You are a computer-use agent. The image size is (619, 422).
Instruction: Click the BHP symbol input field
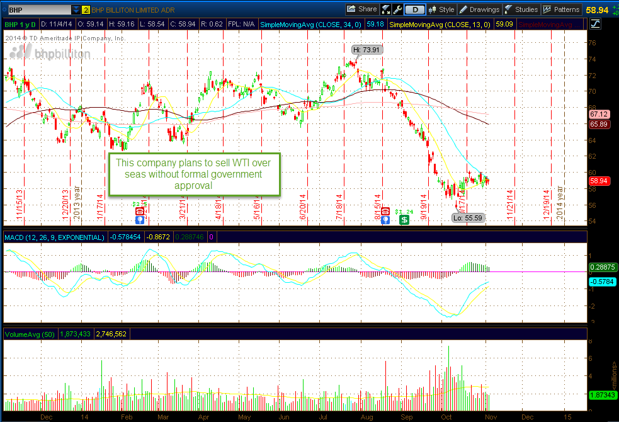click(x=40, y=10)
